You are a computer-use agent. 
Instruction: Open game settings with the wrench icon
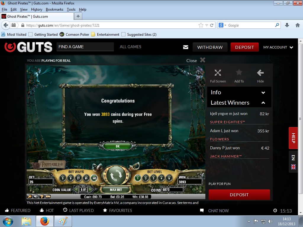pos(30,197)
